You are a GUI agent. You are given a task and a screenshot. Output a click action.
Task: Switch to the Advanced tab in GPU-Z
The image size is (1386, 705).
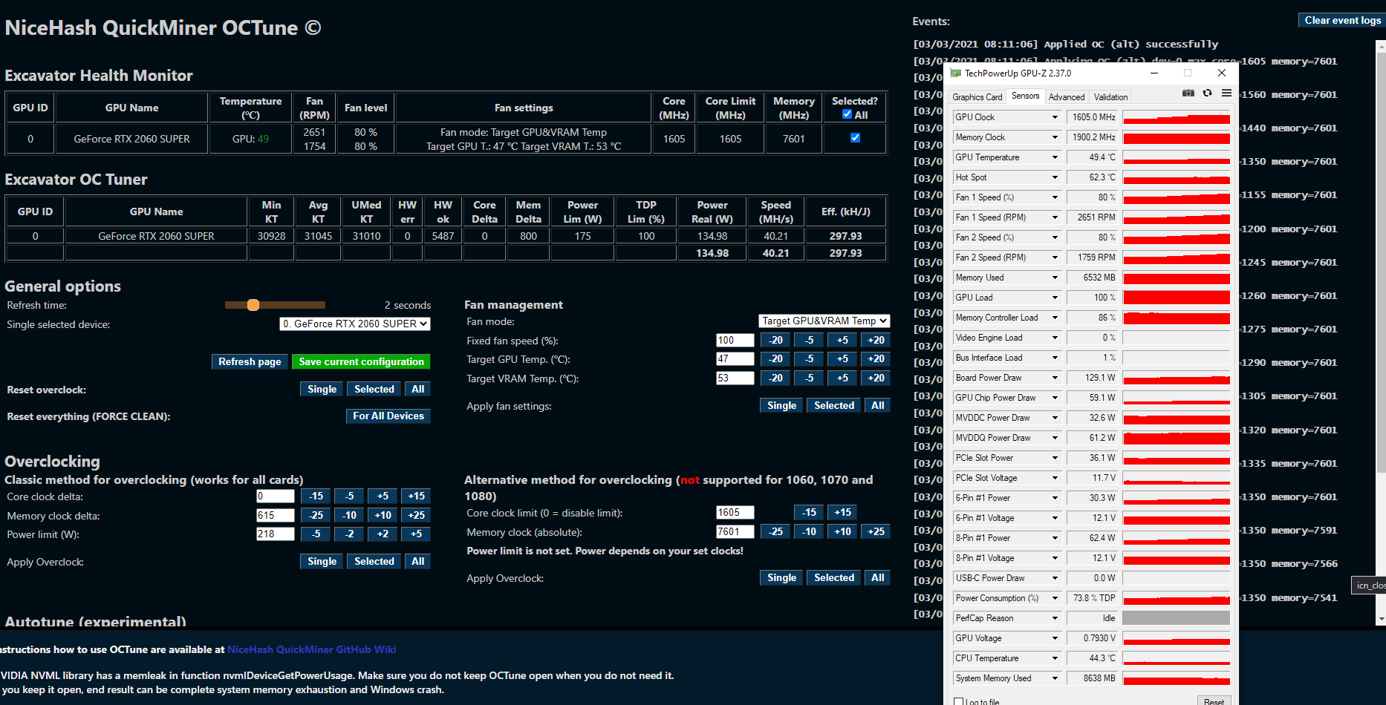pos(1067,96)
